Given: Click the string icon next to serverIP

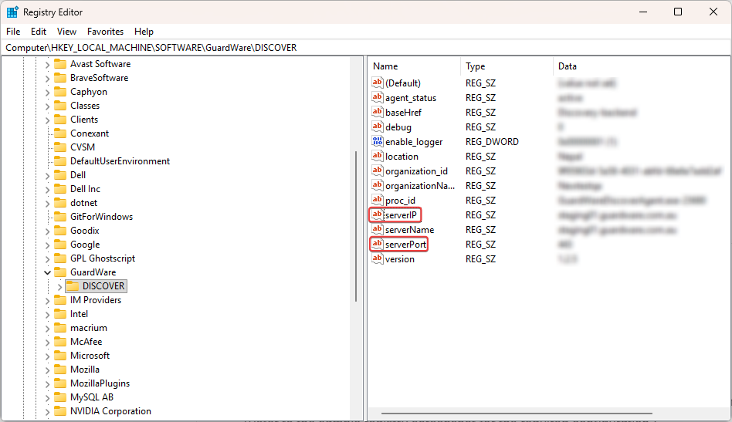Looking at the screenshot, I should [378, 215].
